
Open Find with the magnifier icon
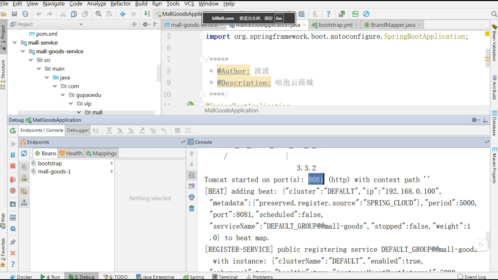98,14
